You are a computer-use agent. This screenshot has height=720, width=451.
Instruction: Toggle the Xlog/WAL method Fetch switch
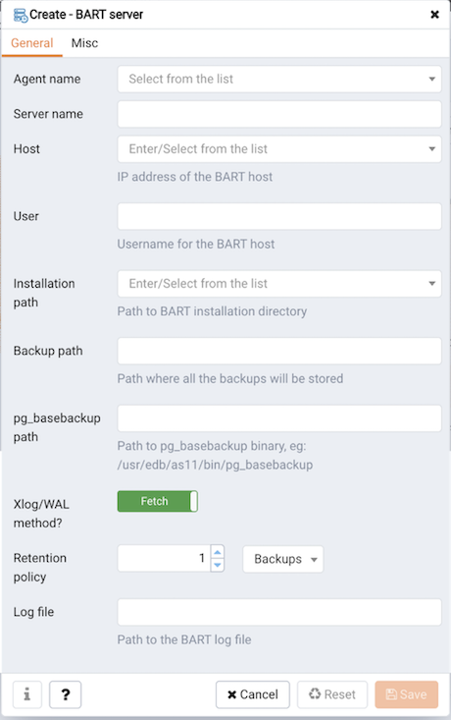tap(158, 501)
